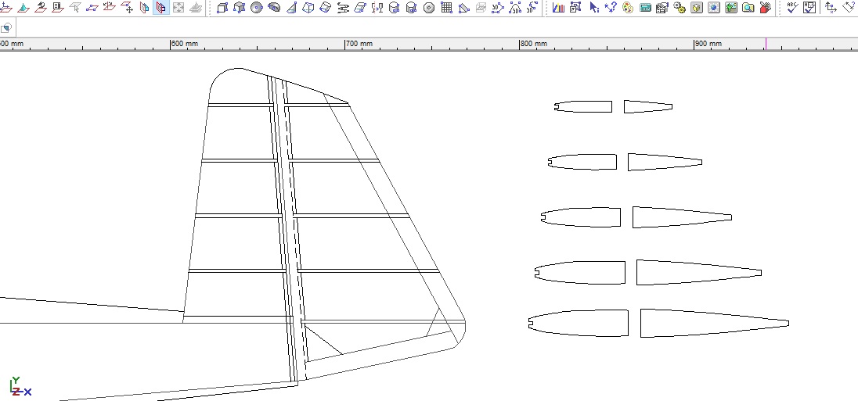Viewport: 858px width, 401px height.
Task: Click the box solid primitive icon
Action: (x=222, y=8)
